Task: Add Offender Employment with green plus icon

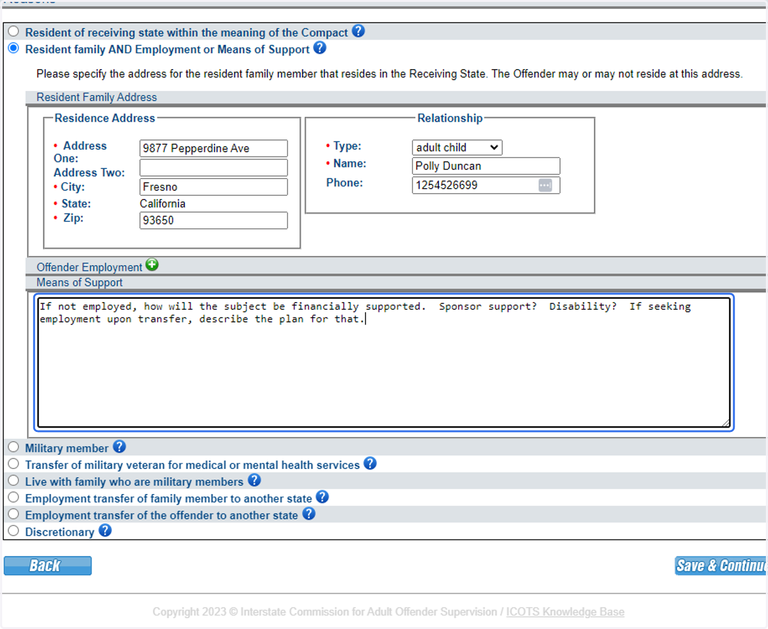Action: tap(152, 265)
